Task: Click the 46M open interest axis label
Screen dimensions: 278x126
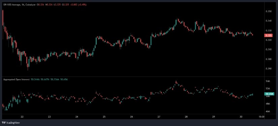Action: tap(268, 111)
